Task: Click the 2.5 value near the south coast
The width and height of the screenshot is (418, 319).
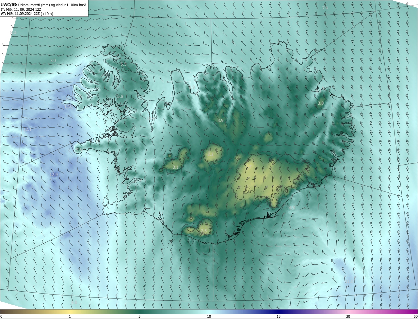Action: [203, 231]
